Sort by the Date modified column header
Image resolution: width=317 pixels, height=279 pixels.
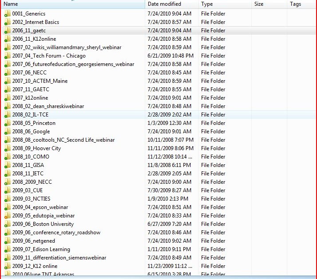click(x=172, y=4)
